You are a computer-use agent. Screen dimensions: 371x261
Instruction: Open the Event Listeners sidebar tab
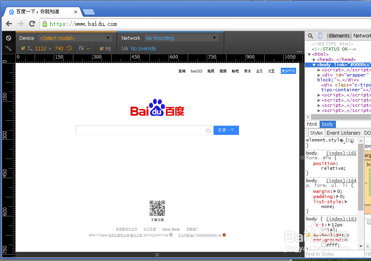[x=344, y=133]
